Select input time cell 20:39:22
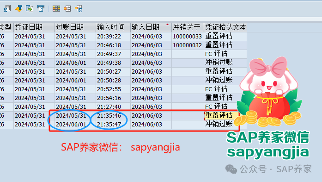 coord(113,37)
